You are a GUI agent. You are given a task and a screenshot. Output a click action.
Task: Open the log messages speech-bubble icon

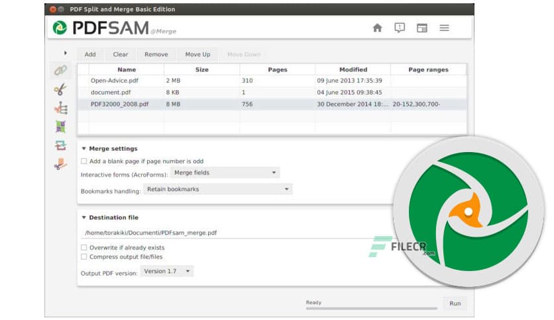[x=399, y=28]
